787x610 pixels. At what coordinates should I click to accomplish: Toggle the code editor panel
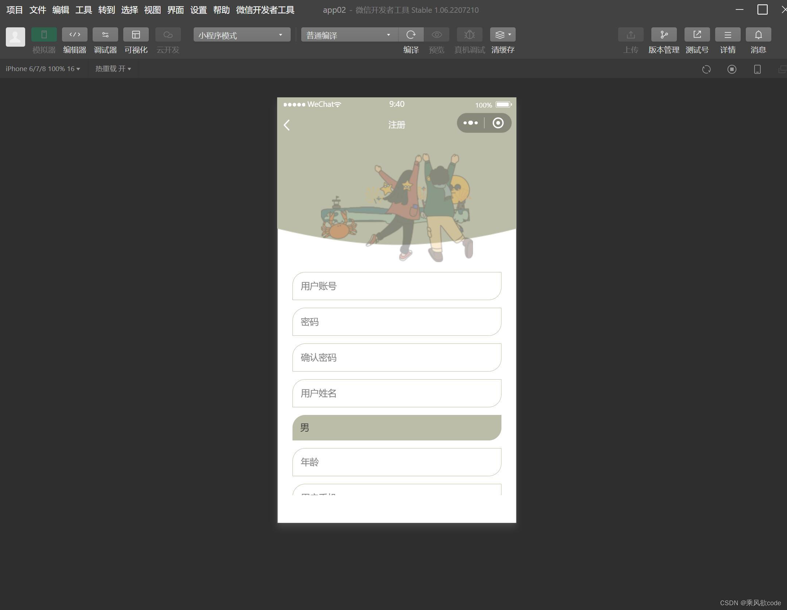pos(74,35)
